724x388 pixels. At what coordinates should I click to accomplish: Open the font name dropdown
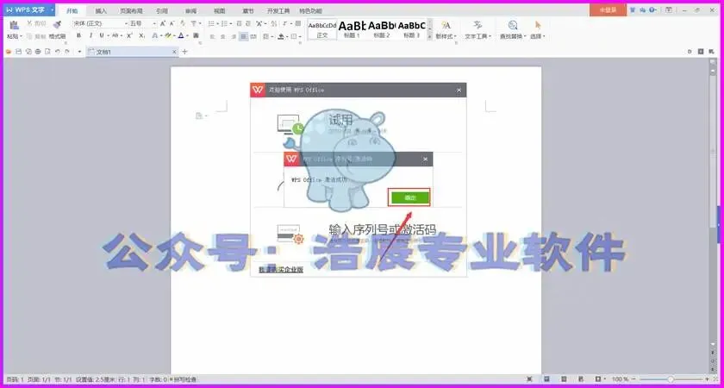click(x=126, y=23)
